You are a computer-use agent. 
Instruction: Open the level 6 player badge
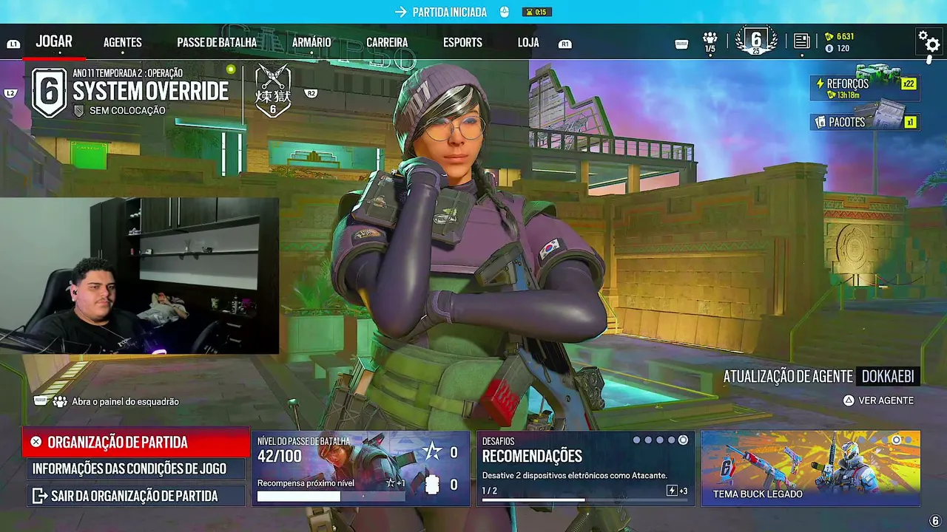756,41
